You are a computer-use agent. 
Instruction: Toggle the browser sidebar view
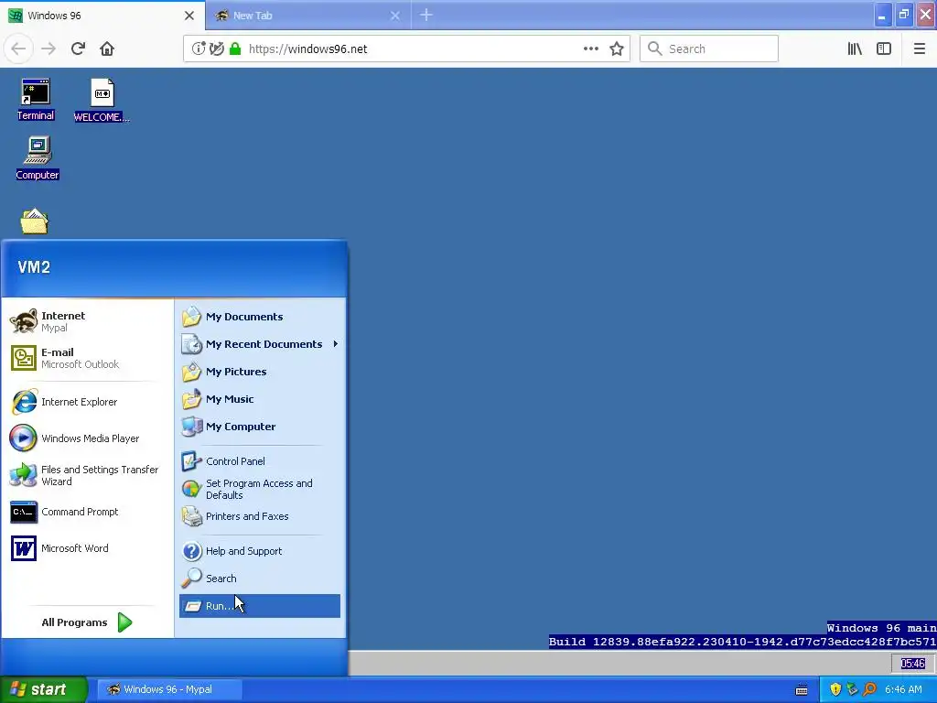884,49
